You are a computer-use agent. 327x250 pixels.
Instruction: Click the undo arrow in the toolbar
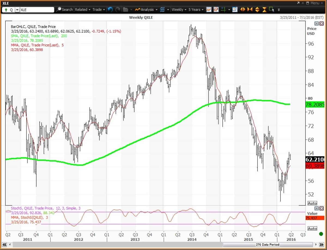tap(110, 10)
